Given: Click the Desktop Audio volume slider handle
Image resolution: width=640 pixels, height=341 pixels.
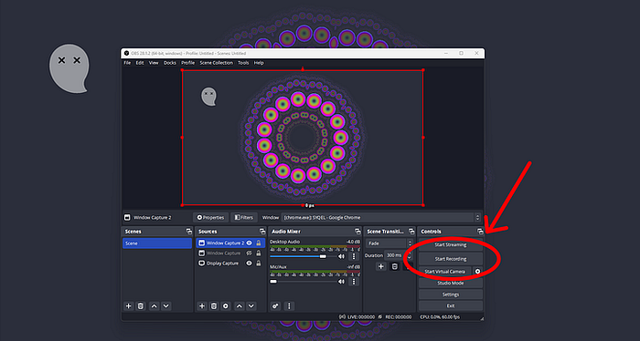Looking at the screenshot, I should click(323, 256).
